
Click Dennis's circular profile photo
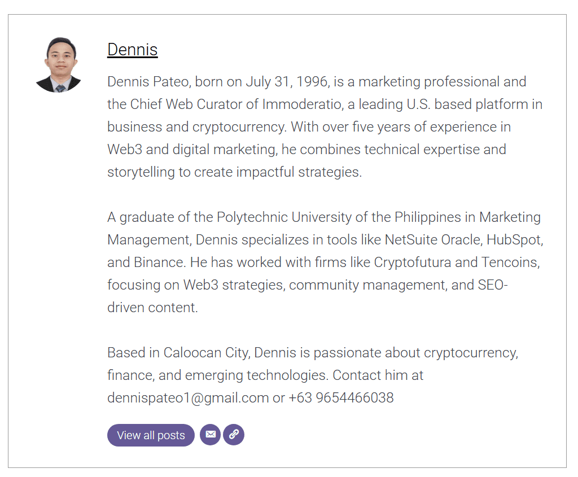pos(59,64)
